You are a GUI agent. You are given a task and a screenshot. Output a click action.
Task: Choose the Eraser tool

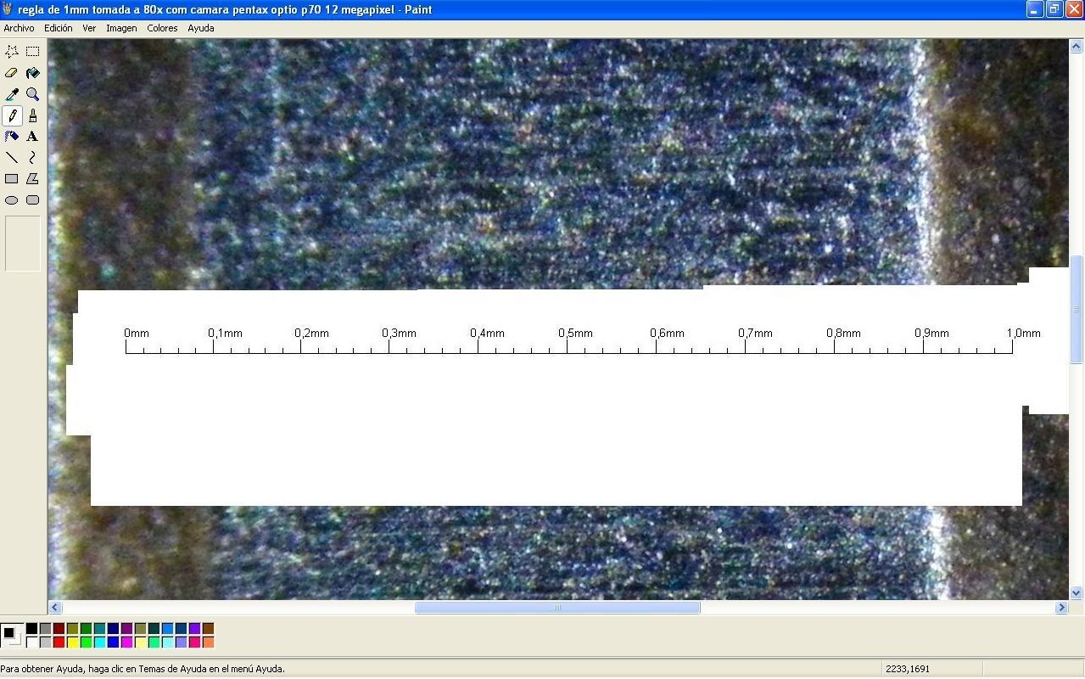(12, 73)
